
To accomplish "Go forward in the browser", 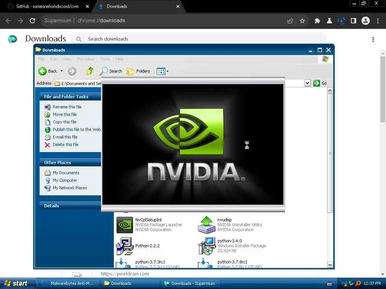I will (x=20, y=21).
